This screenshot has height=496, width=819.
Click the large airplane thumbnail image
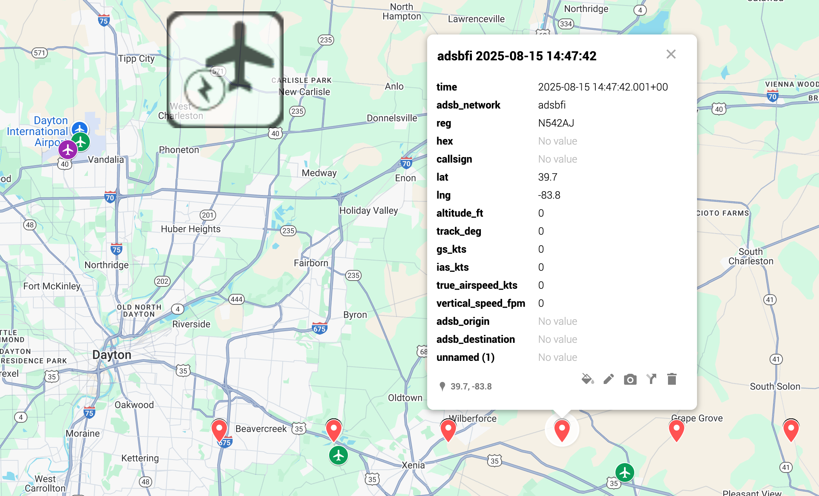(x=225, y=69)
